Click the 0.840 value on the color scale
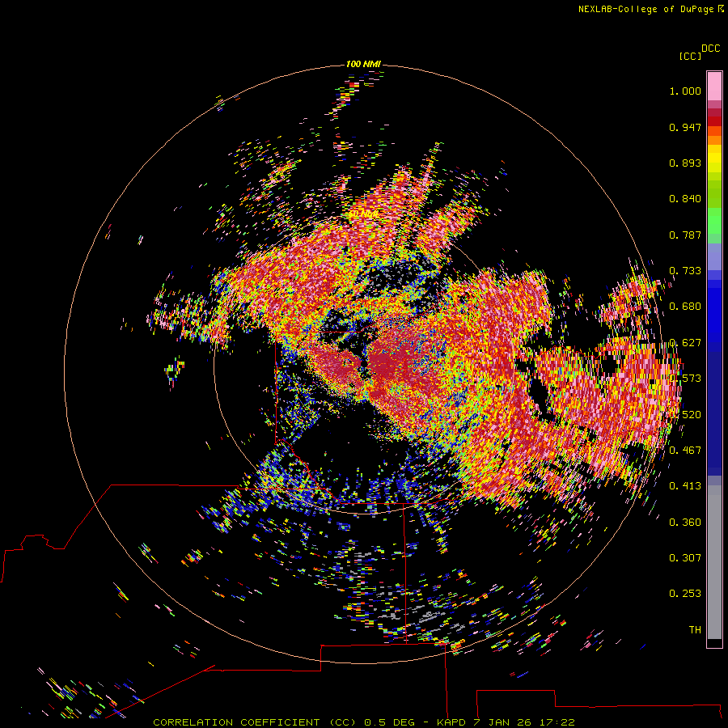 pos(685,199)
